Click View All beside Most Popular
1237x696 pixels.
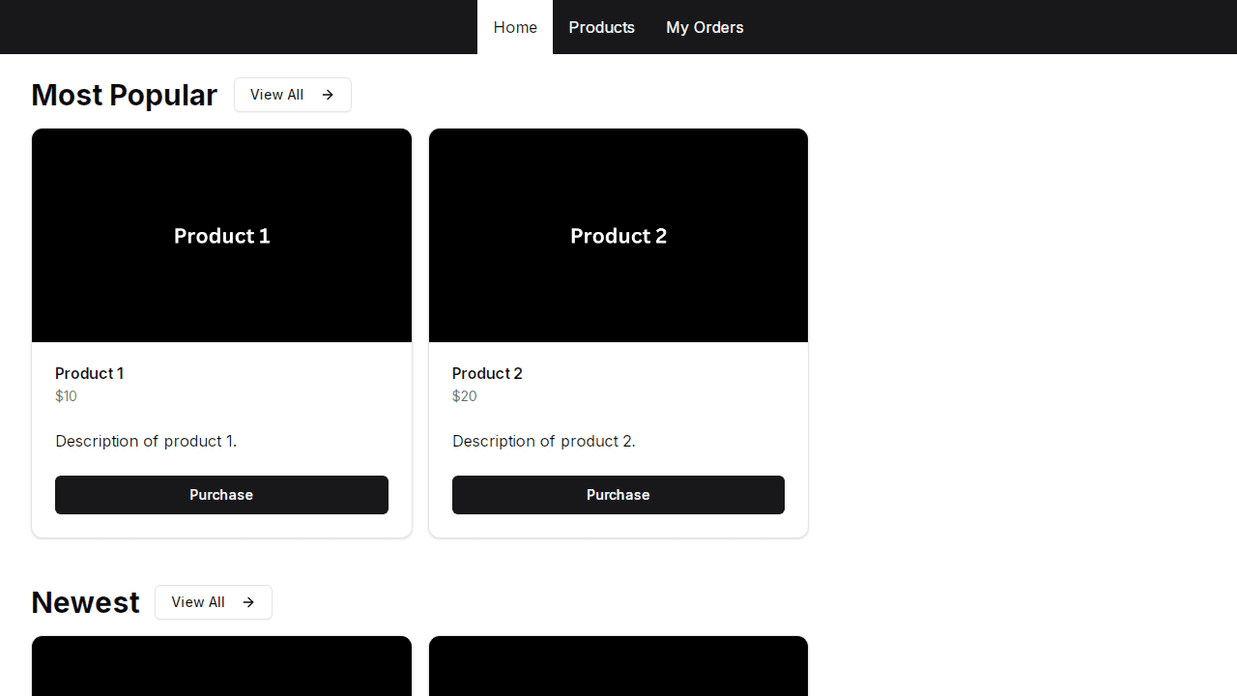point(293,95)
